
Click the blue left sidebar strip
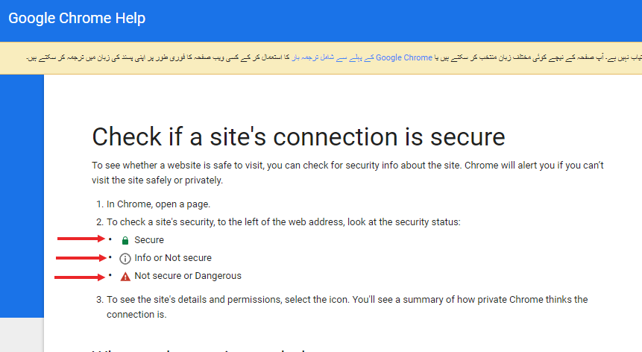point(22,195)
